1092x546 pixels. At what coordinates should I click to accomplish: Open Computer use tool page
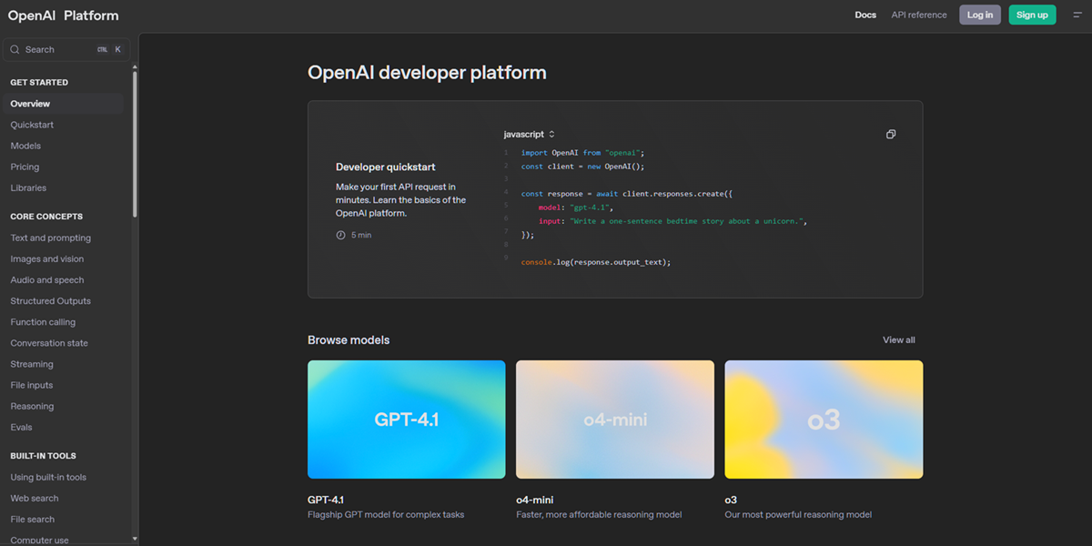39,540
